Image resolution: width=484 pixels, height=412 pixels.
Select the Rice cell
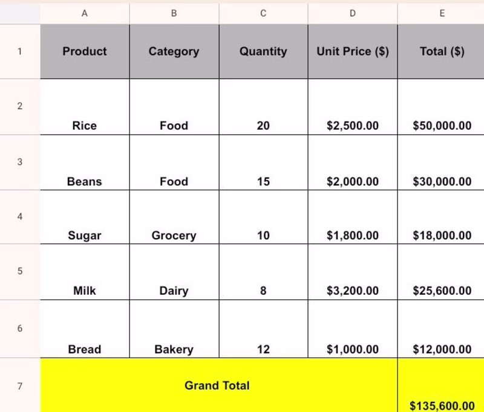85,107
